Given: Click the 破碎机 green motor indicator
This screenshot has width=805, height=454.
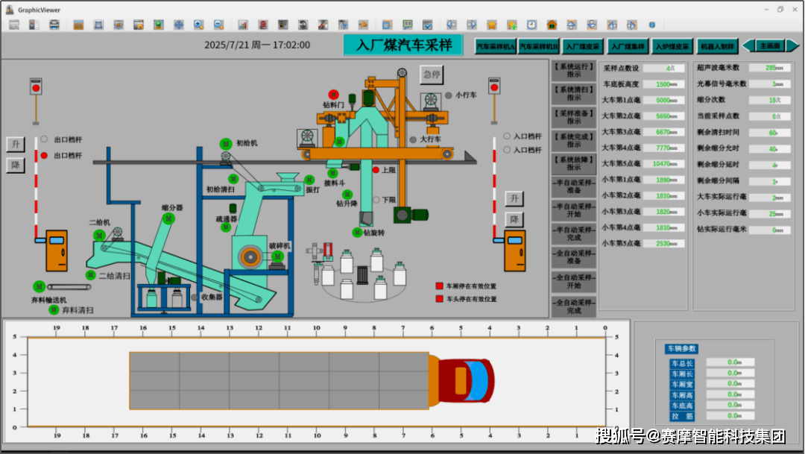Looking at the screenshot, I should (x=277, y=256).
